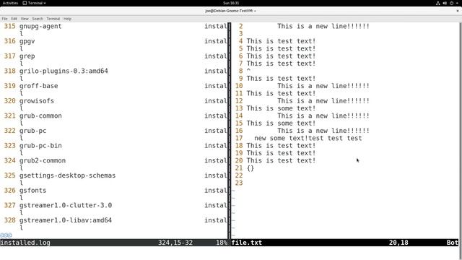Click "This is test text!" on line 18
This screenshot has height=260, width=462.
coord(281,146)
